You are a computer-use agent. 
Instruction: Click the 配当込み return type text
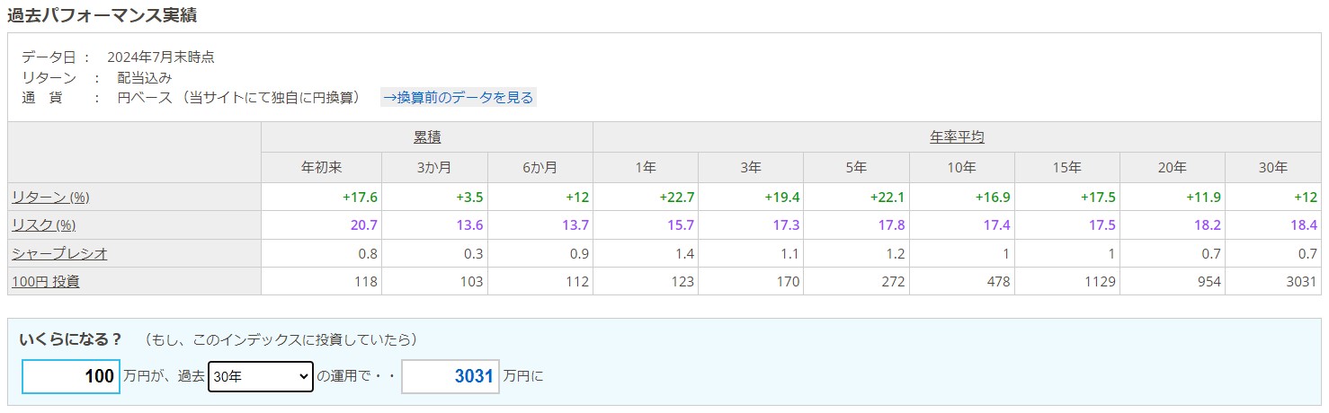tap(145, 77)
